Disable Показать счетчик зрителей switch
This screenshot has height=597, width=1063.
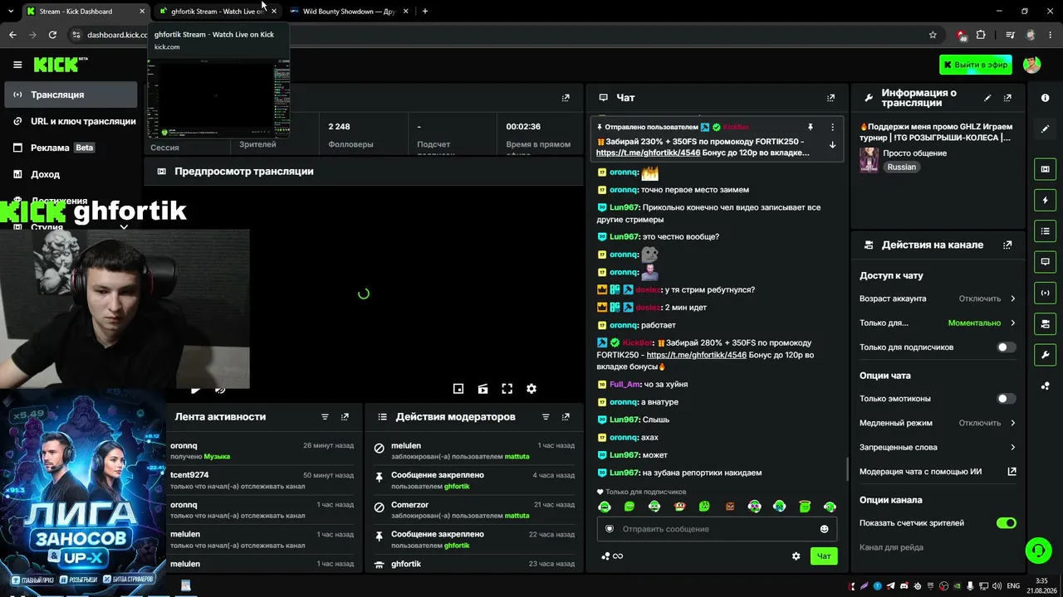1006,523
